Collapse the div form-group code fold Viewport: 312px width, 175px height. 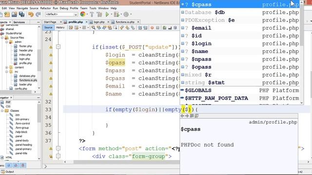[x=58, y=156]
